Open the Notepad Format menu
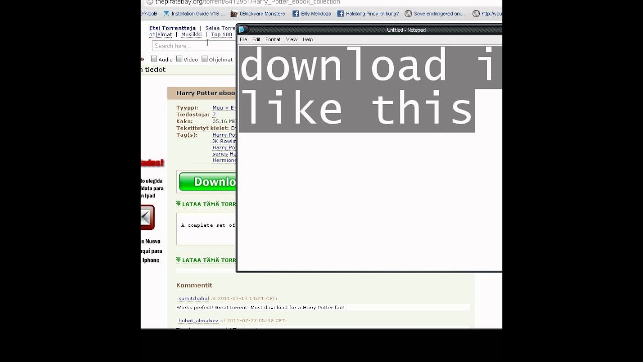The image size is (643, 362). [273, 39]
